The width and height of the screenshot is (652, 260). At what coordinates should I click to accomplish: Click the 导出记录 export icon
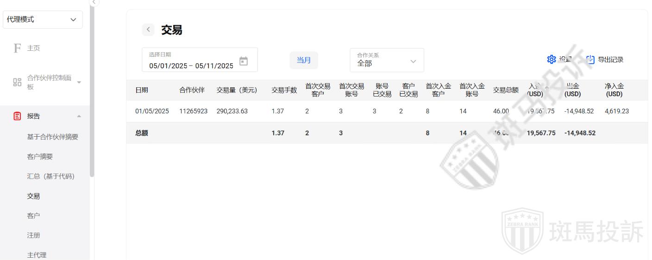(590, 60)
